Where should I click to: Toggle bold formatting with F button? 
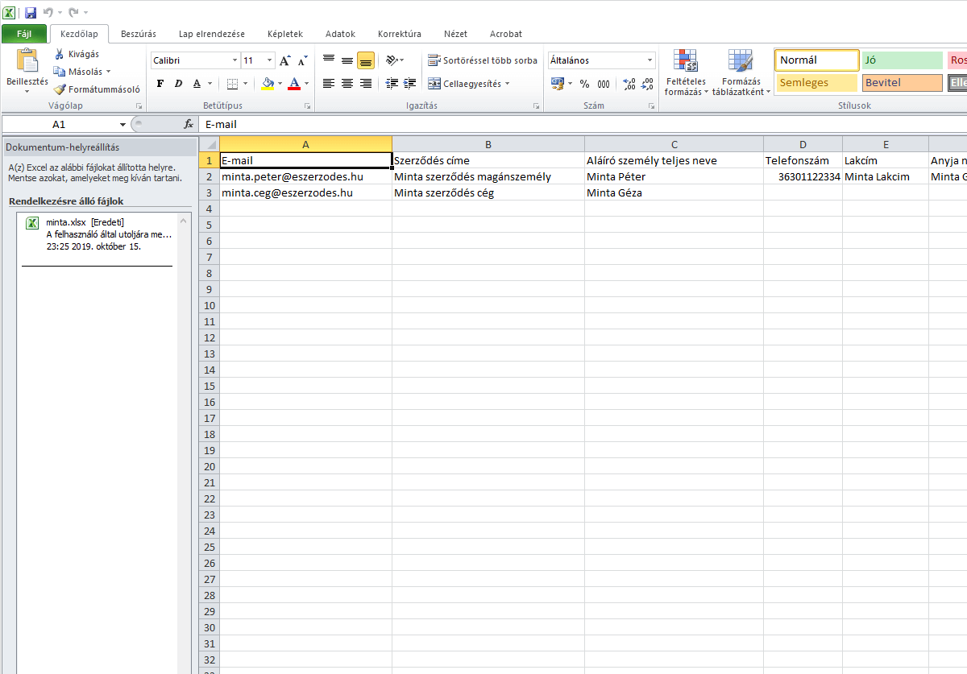tap(160, 84)
